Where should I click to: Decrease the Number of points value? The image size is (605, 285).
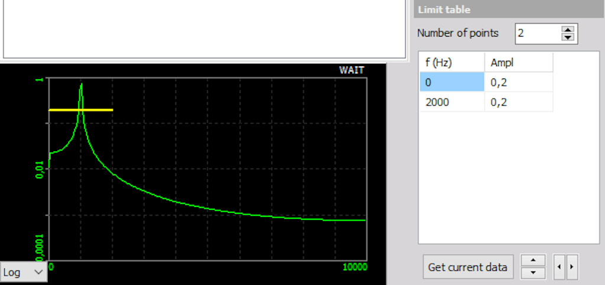(x=568, y=37)
